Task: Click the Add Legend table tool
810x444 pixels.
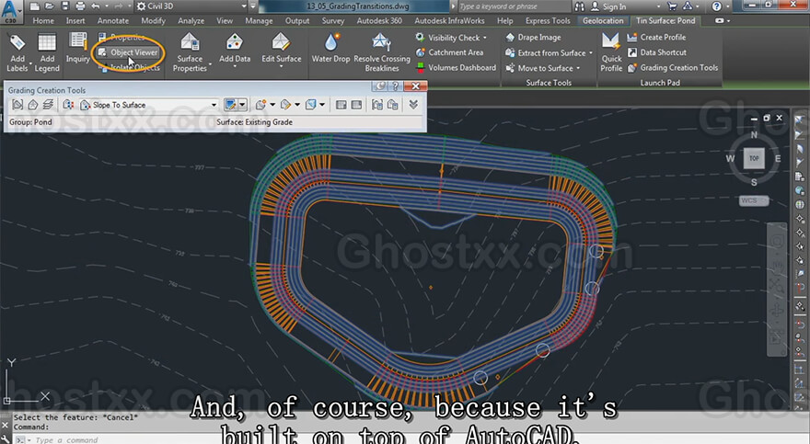Action: coord(47,52)
